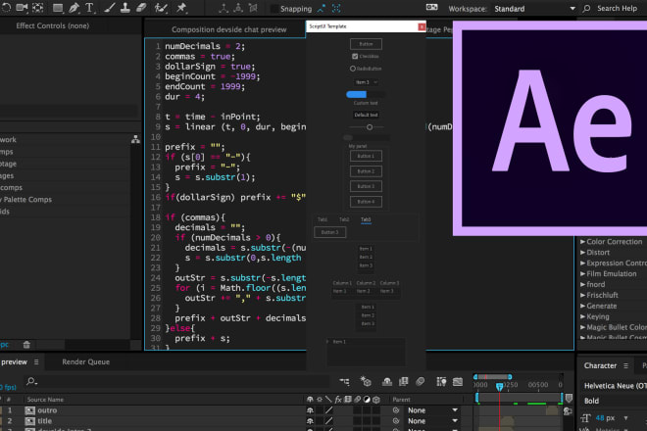The width and height of the screenshot is (647, 431).
Task: Click the blue progress bar in ScriptUI Template
Action: pos(357,94)
